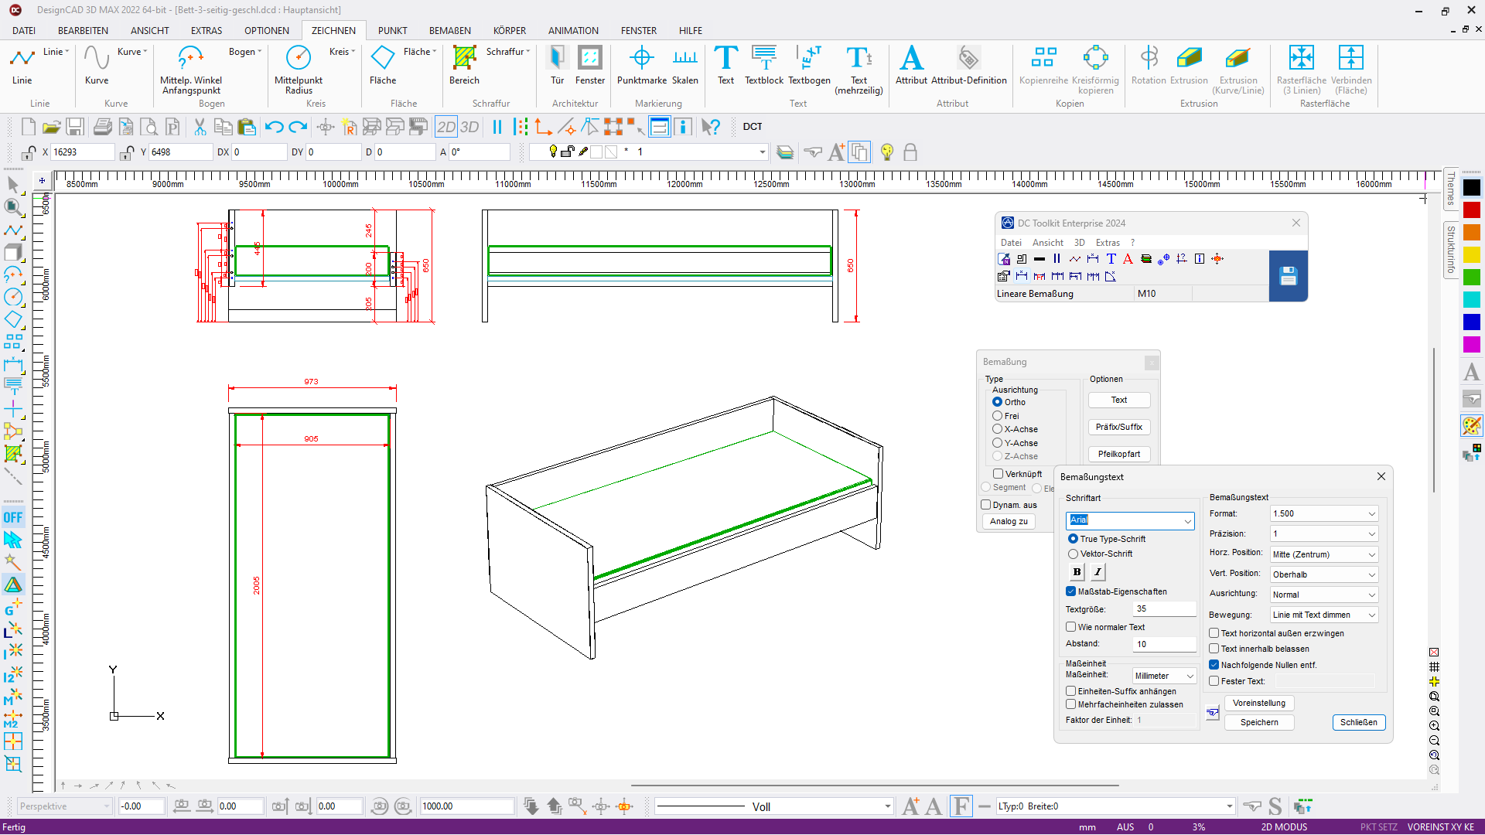1485x835 pixels.
Task: Switch to the KÖRPER tab
Action: (510, 30)
